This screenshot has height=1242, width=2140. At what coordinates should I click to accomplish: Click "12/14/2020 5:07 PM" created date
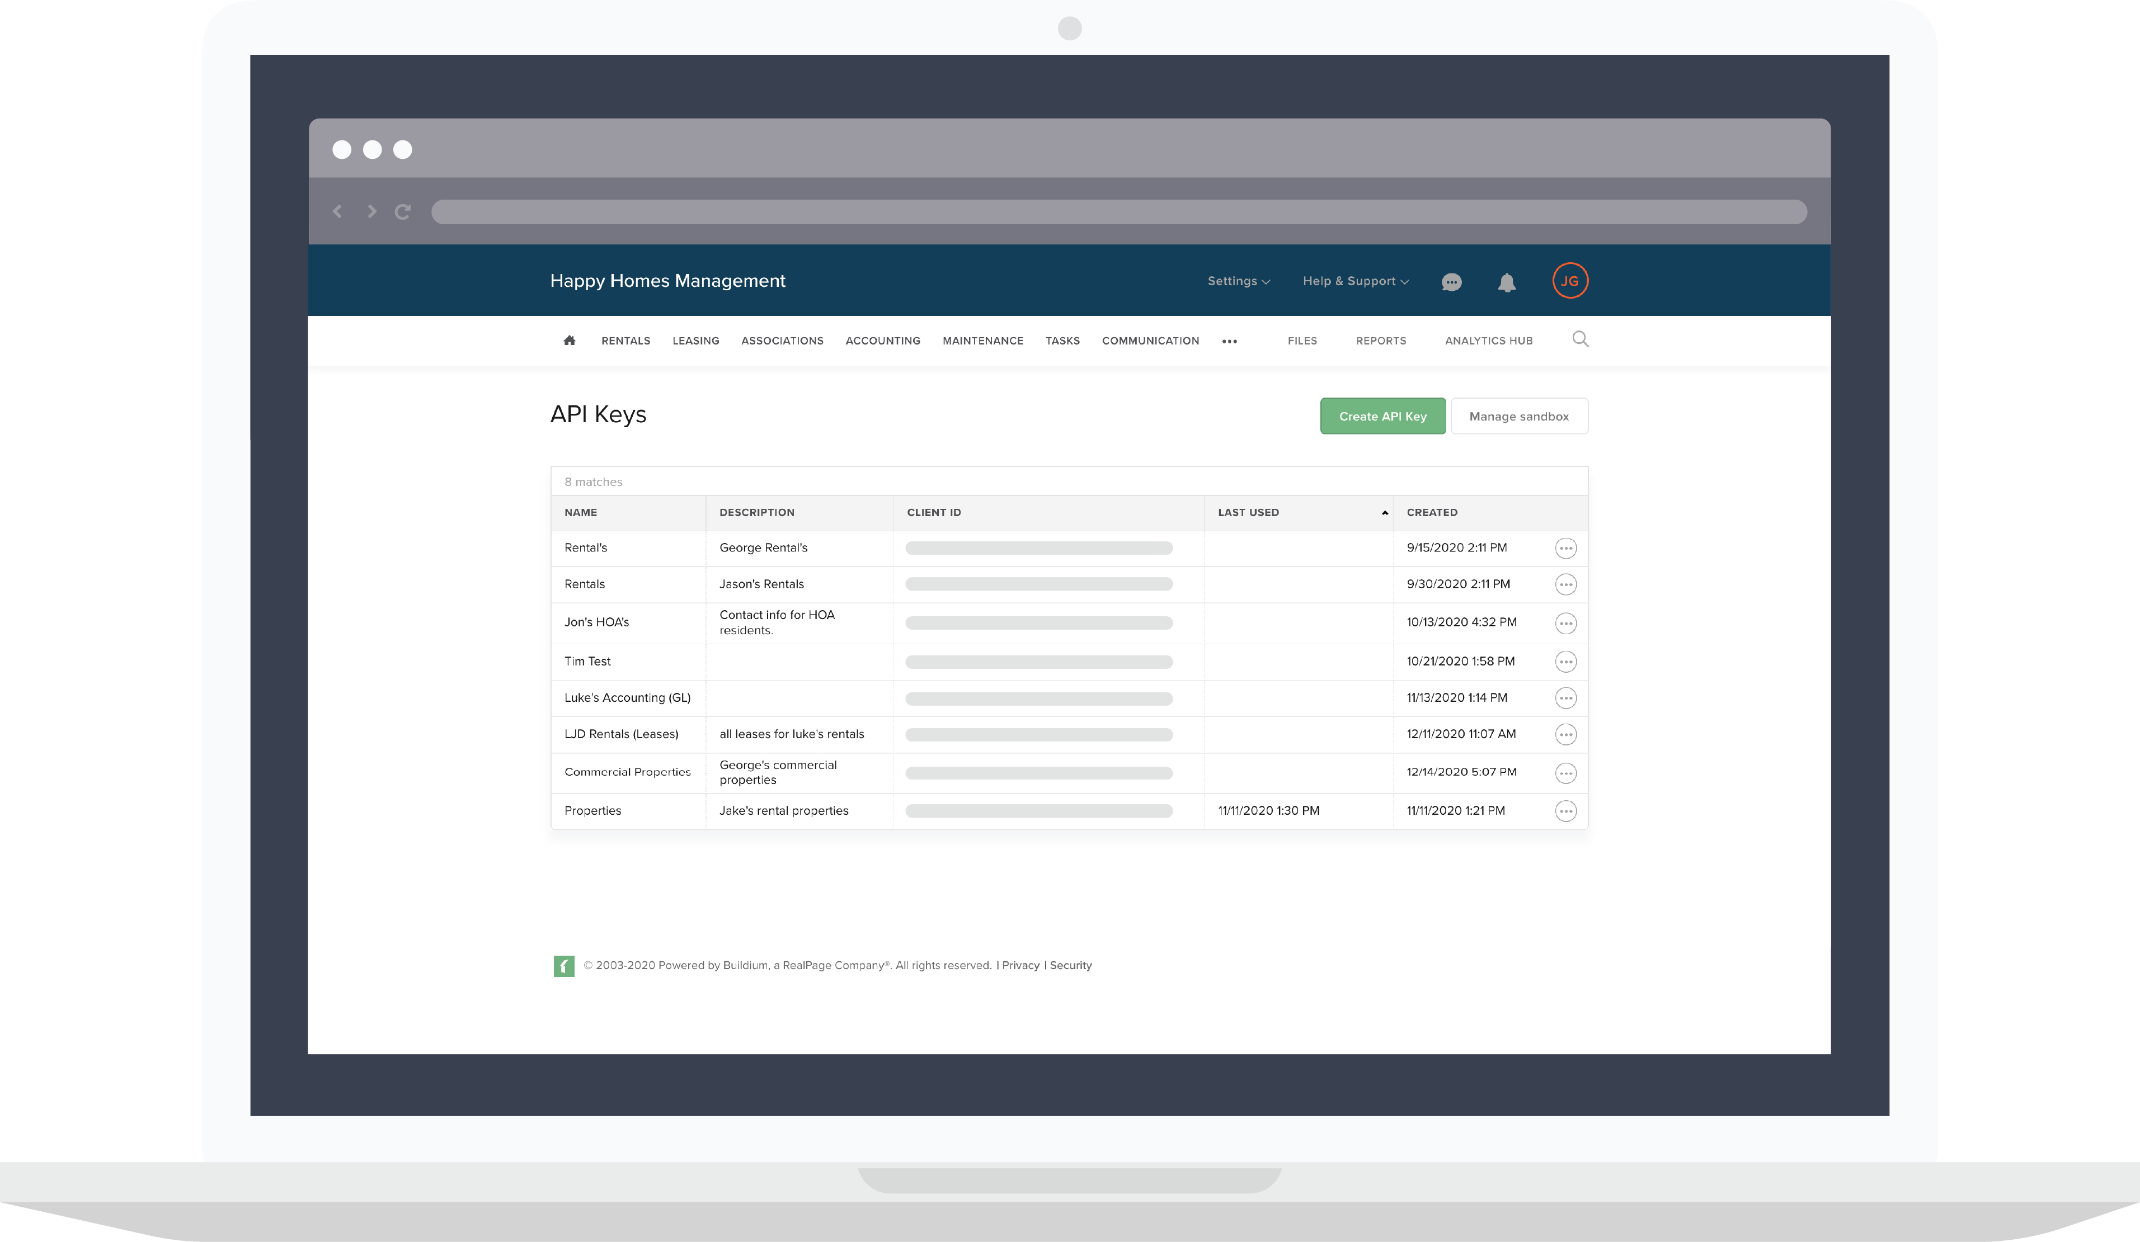tap(1461, 772)
